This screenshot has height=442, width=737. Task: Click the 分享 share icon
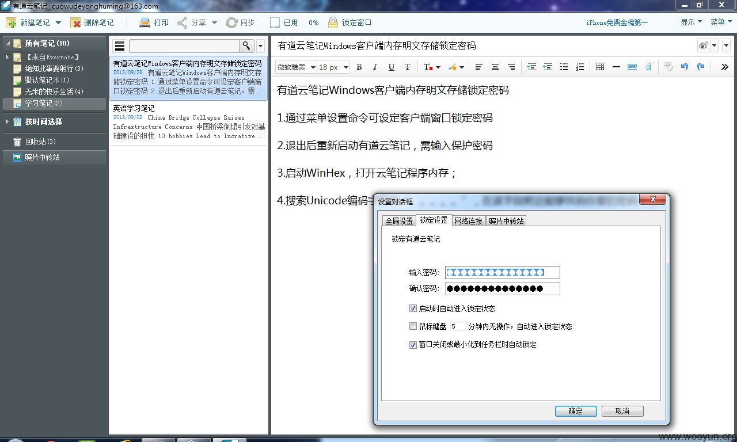tap(183, 23)
